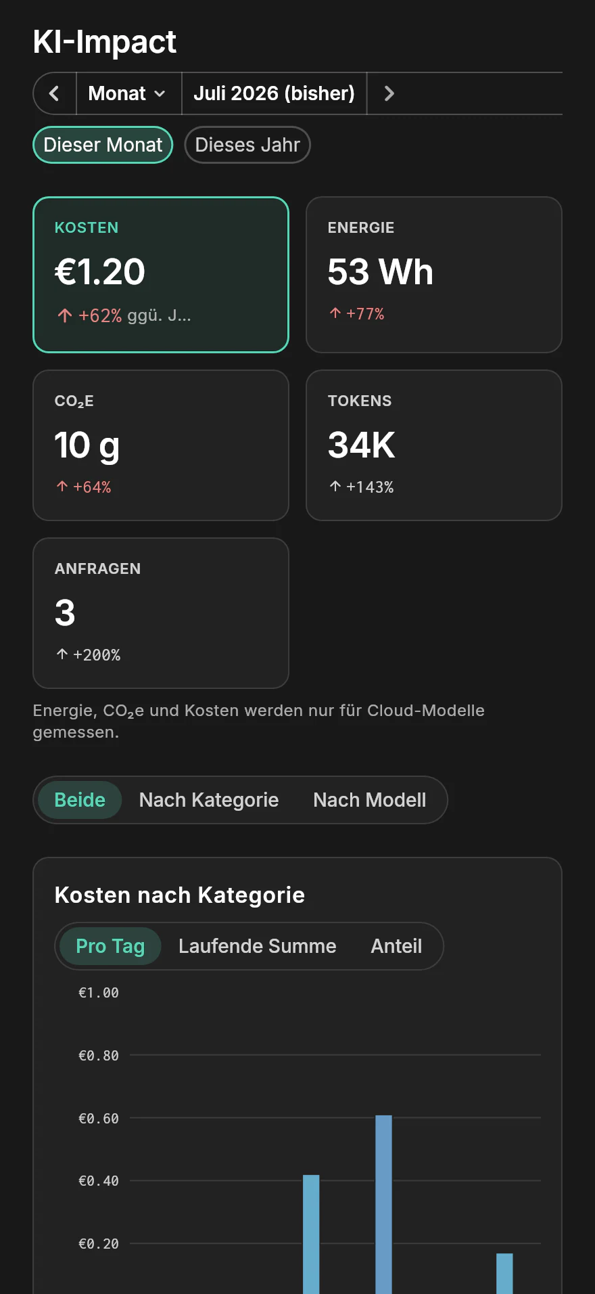Viewport: 595px width, 1294px height.
Task: Switch to Nach Modell view
Action: pyautogui.click(x=370, y=800)
